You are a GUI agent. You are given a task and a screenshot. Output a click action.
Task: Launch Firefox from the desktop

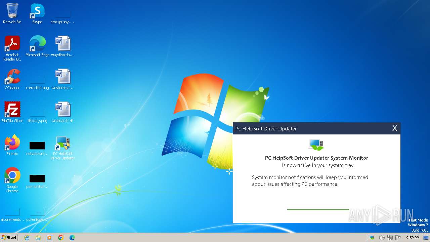[x=12, y=145]
